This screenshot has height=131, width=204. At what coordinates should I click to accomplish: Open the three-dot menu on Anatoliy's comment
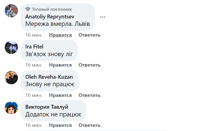click(103, 17)
